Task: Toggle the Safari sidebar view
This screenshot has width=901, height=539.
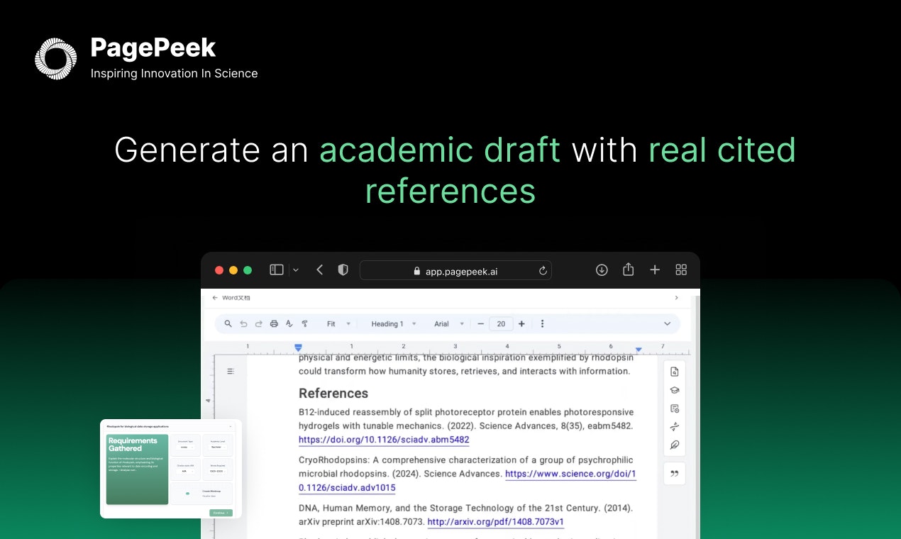Action: point(276,269)
